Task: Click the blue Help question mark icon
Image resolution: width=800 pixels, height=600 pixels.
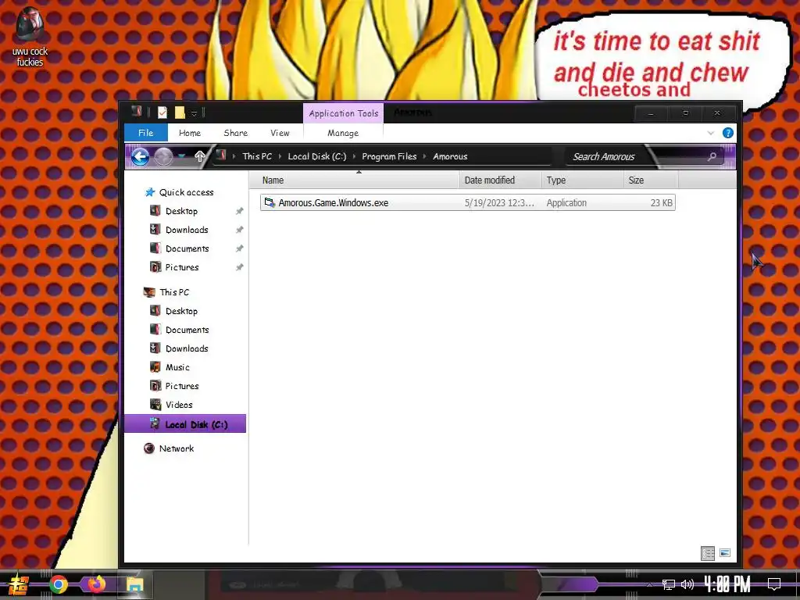Action: point(728,133)
